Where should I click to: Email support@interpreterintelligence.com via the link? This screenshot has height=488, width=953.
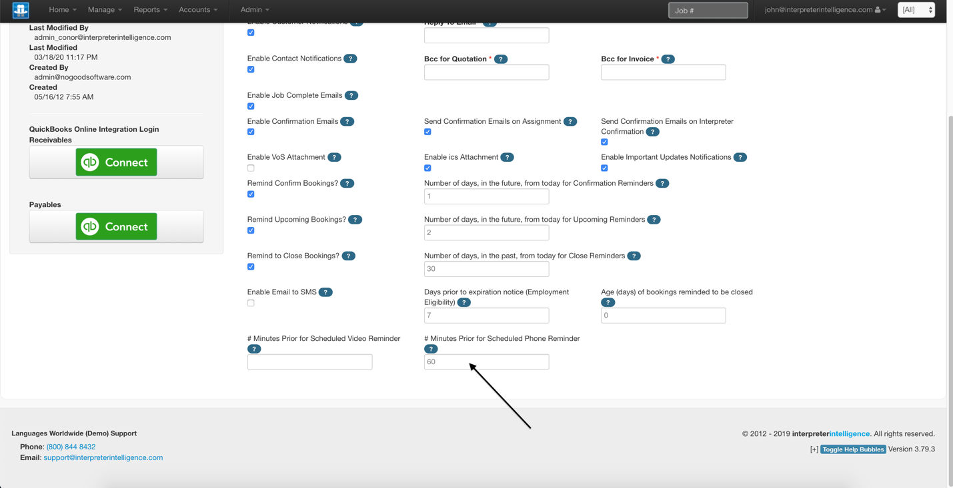tap(103, 457)
